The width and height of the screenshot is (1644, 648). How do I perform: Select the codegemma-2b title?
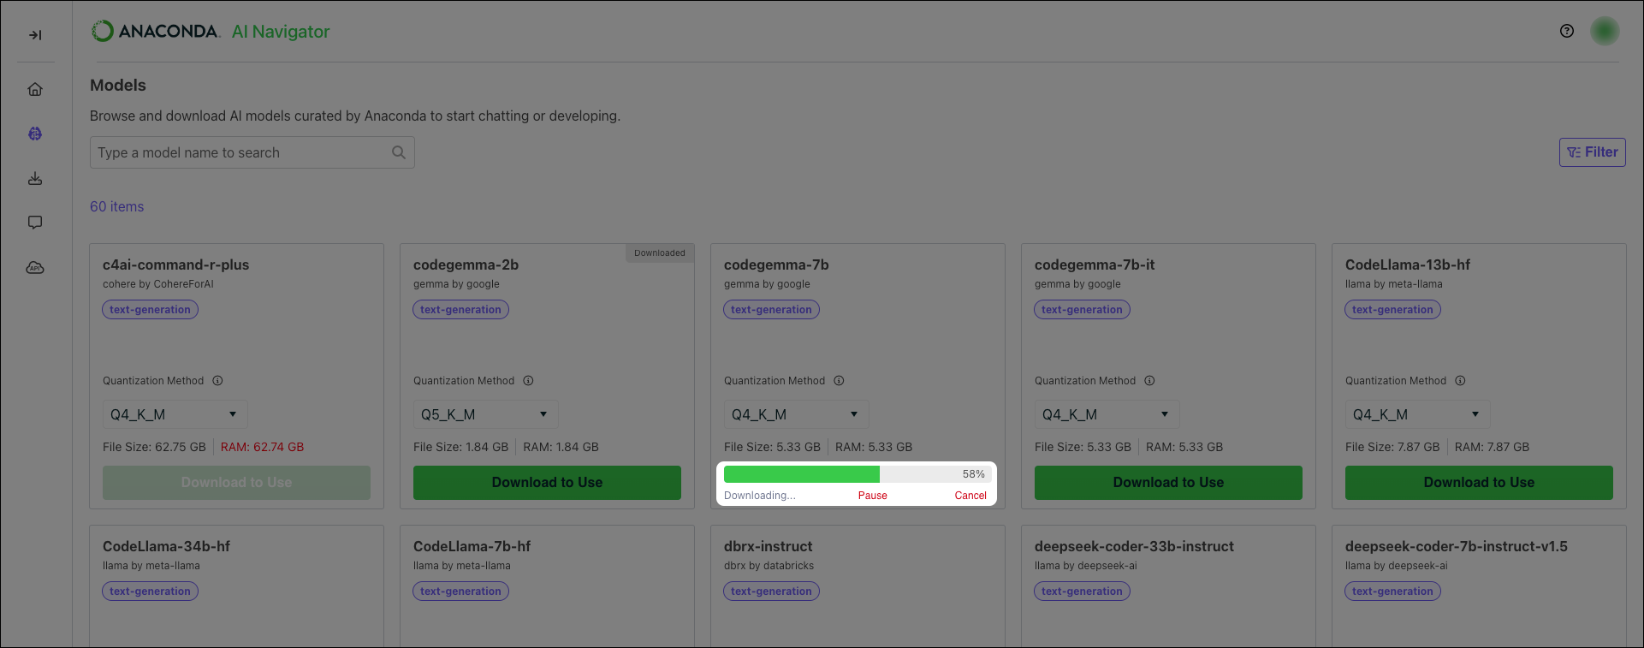coord(466,265)
